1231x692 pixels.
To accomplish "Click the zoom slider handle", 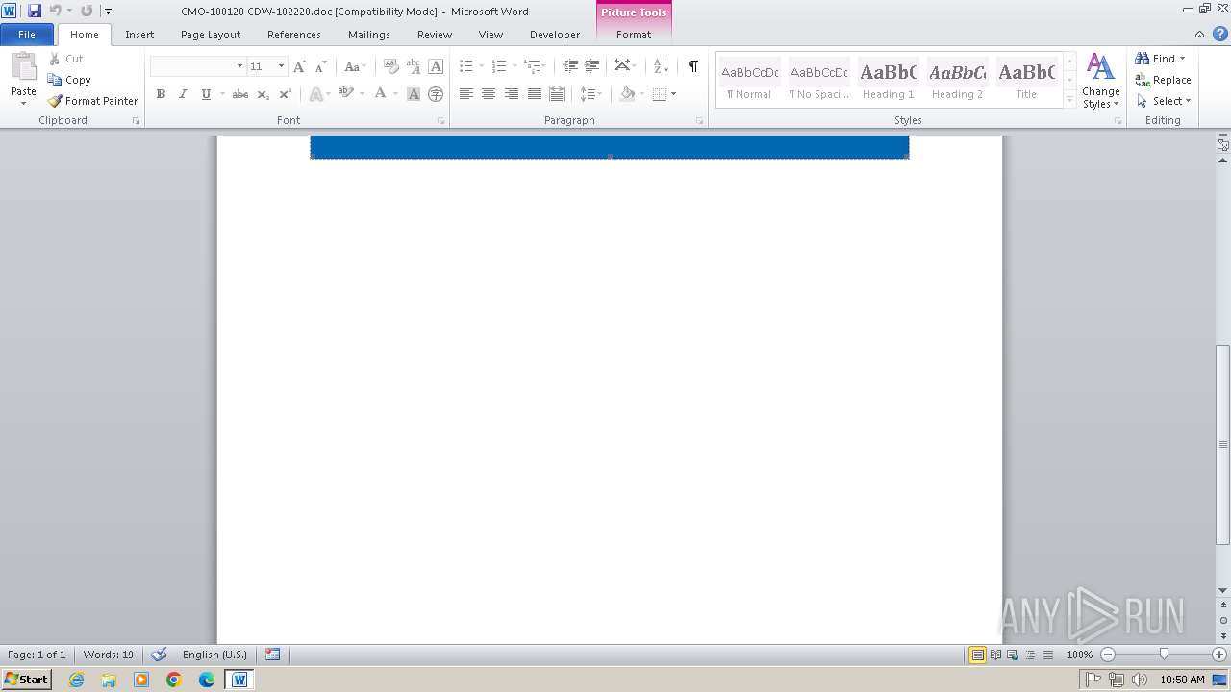I will click(x=1164, y=655).
